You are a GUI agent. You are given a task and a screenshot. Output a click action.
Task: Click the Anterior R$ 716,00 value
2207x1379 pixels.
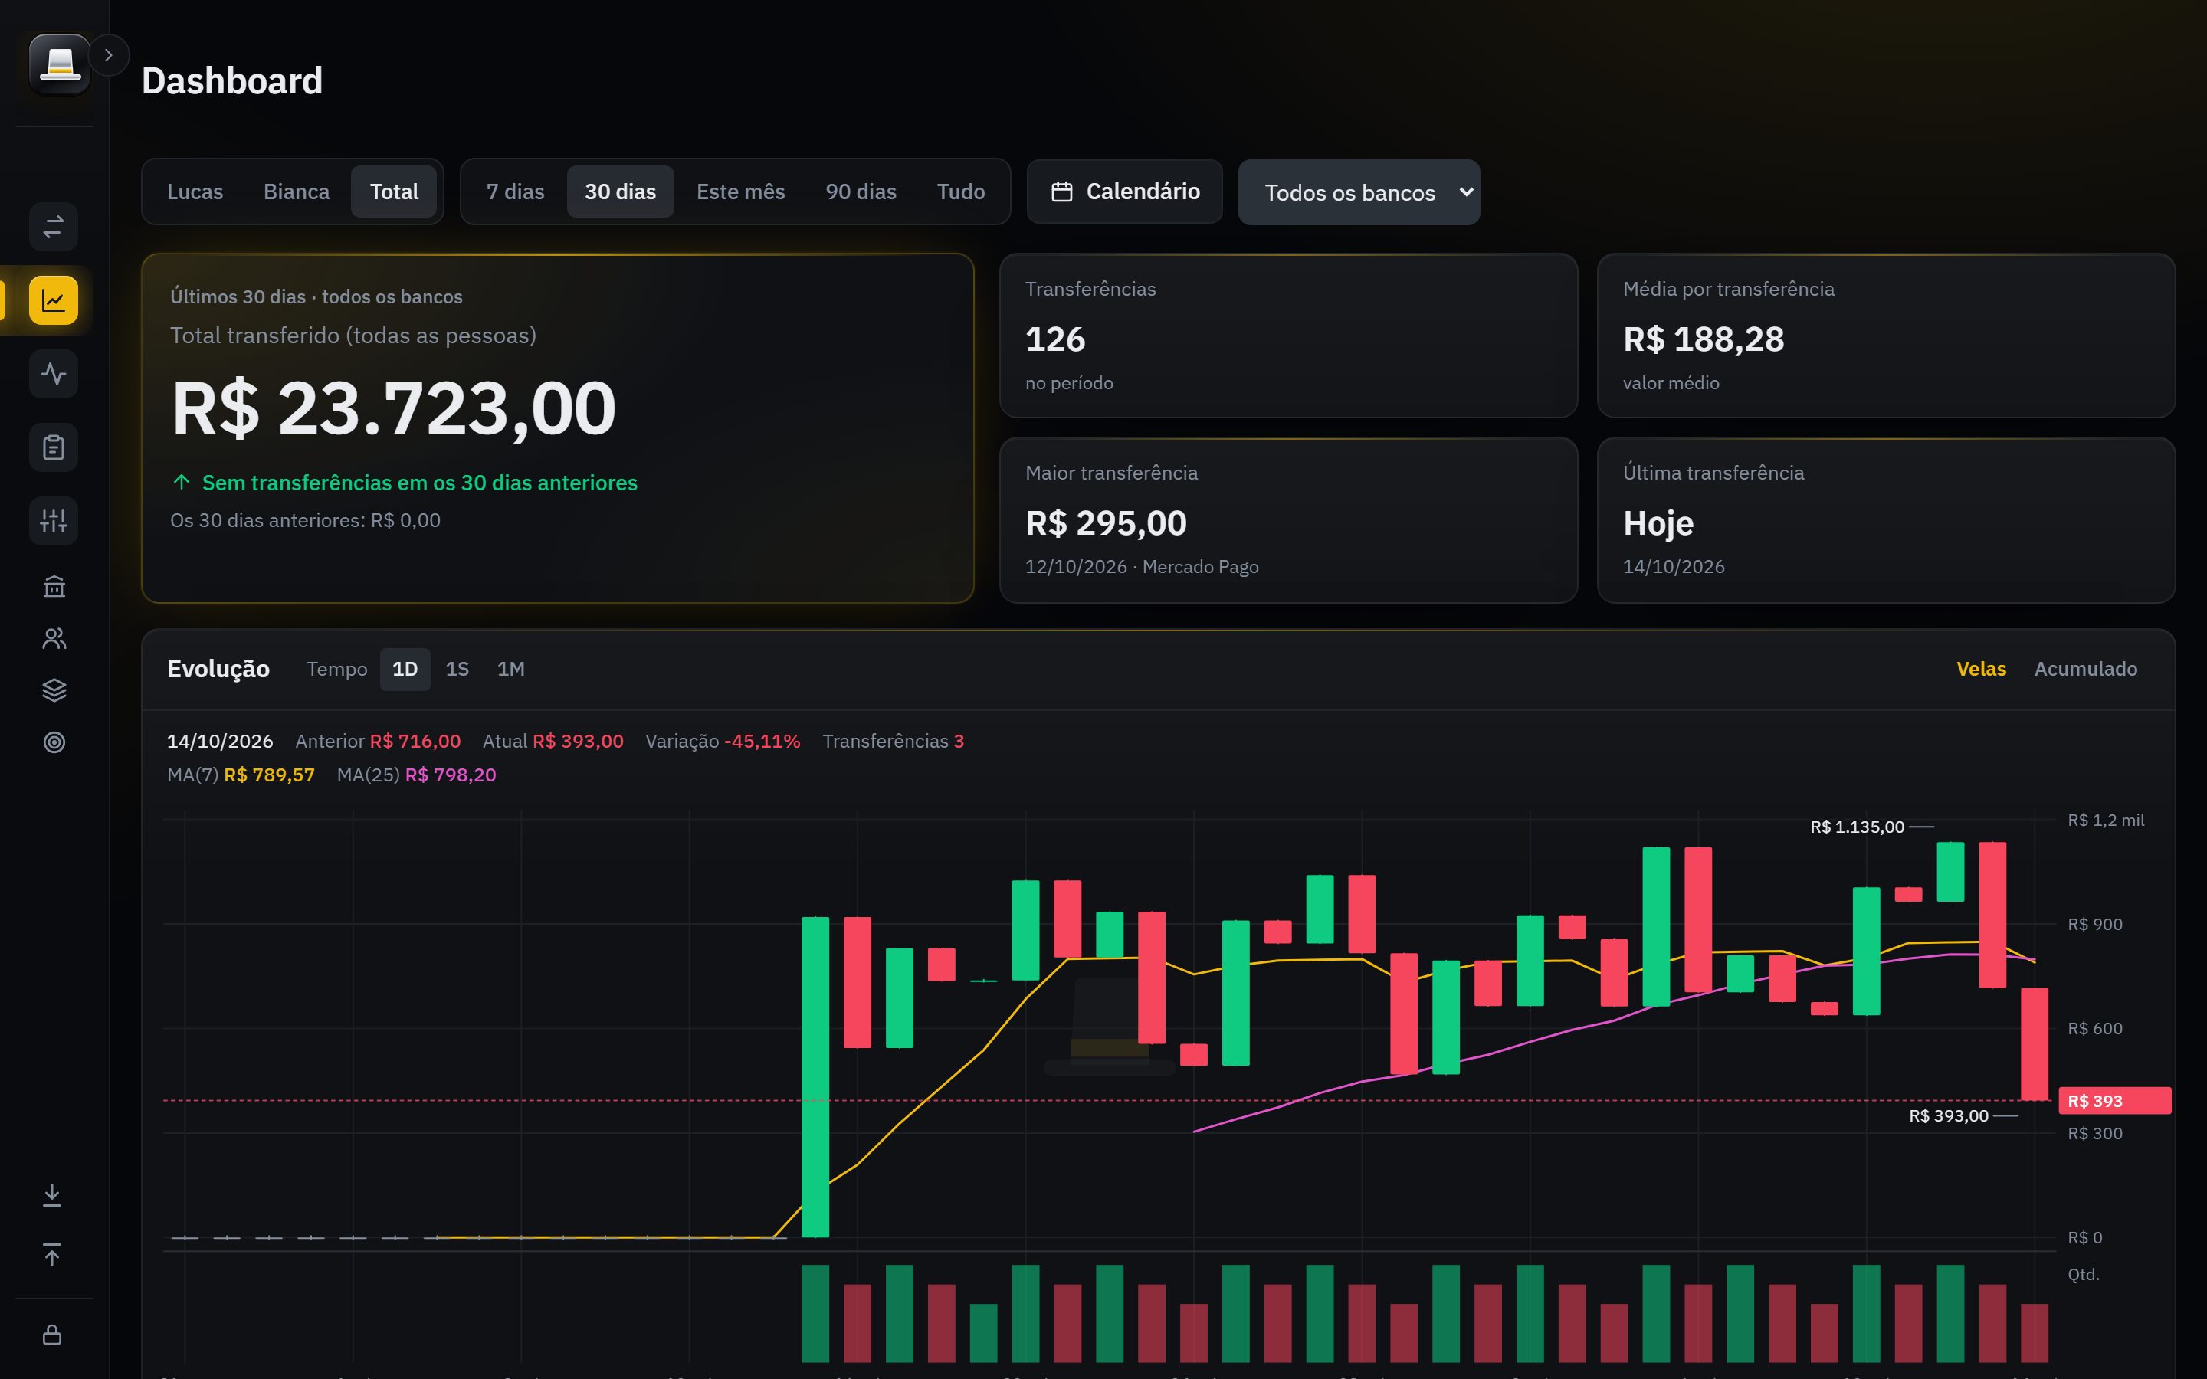coord(378,742)
